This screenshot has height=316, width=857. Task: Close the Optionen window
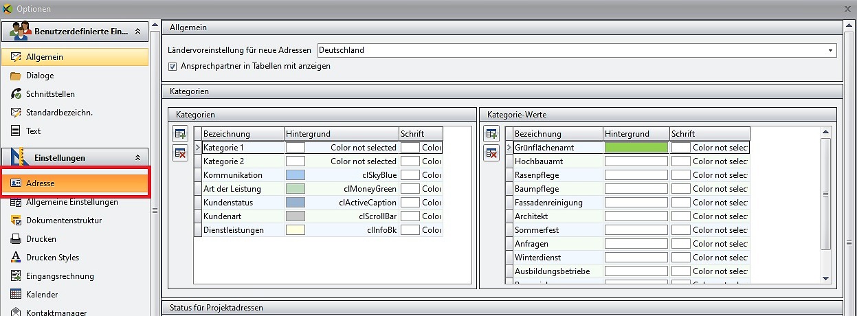(x=849, y=8)
